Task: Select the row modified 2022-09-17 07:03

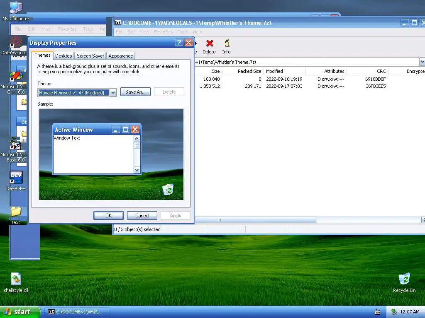Action: coord(310,86)
